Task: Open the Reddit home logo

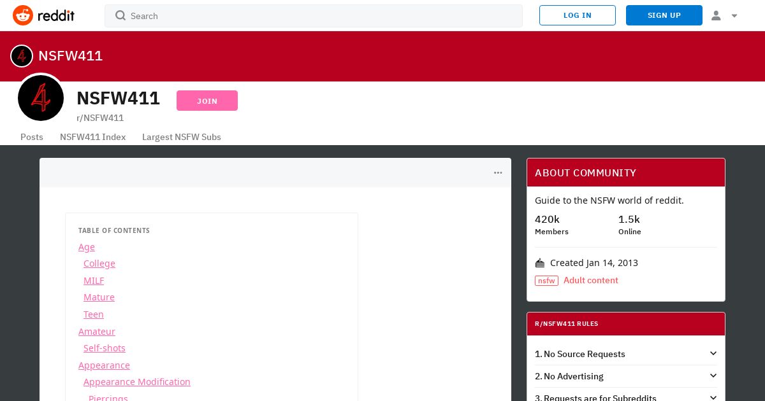Action: pyautogui.click(x=43, y=15)
